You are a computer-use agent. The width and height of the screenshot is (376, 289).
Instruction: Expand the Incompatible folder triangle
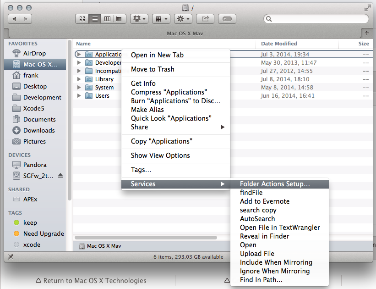(x=79, y=71)
